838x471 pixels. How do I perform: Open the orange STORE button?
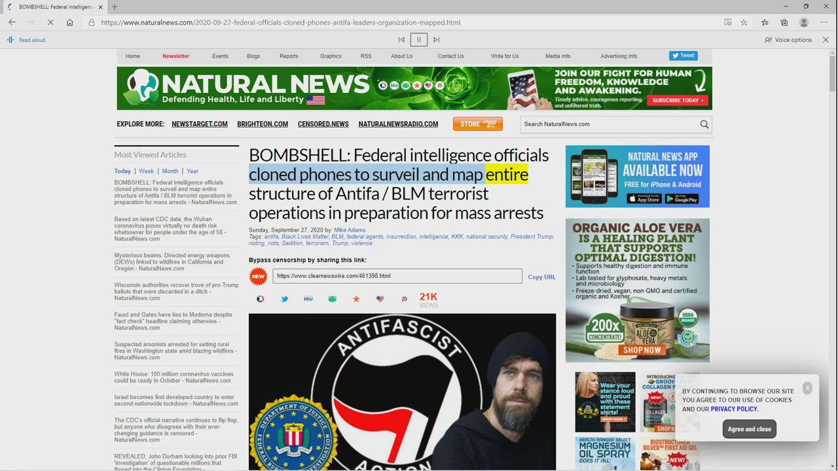477,124
